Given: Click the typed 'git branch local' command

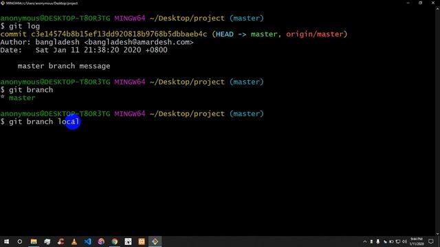Looking at the screenshot, I should (x=44, y=121).
